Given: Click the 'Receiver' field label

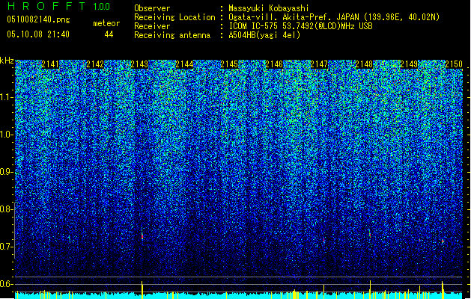Looking at the screenshot, I should (152, 26).
